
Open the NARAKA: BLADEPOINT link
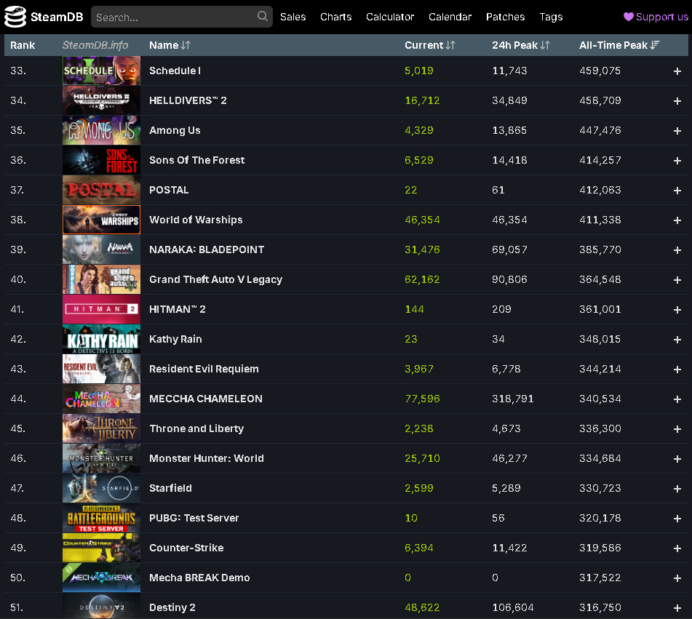207,249
